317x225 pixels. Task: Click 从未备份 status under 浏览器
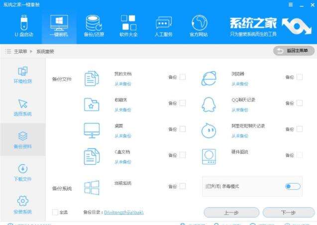[240, 84]
